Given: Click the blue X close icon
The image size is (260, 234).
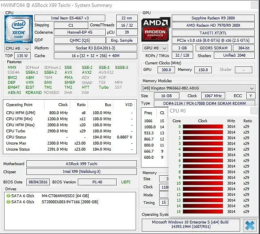Looking at the screenshot, I should [250, 225].
